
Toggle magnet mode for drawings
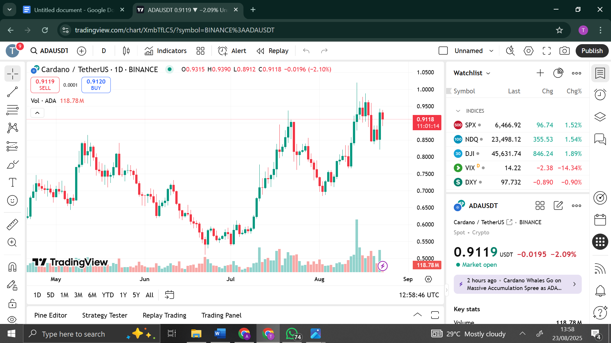click(12, 267)
